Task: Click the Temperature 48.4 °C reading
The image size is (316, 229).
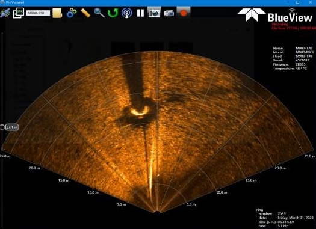Action: pos(302,69)
